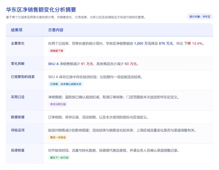Click the 下降 12.4% value

tap(193, 43)
